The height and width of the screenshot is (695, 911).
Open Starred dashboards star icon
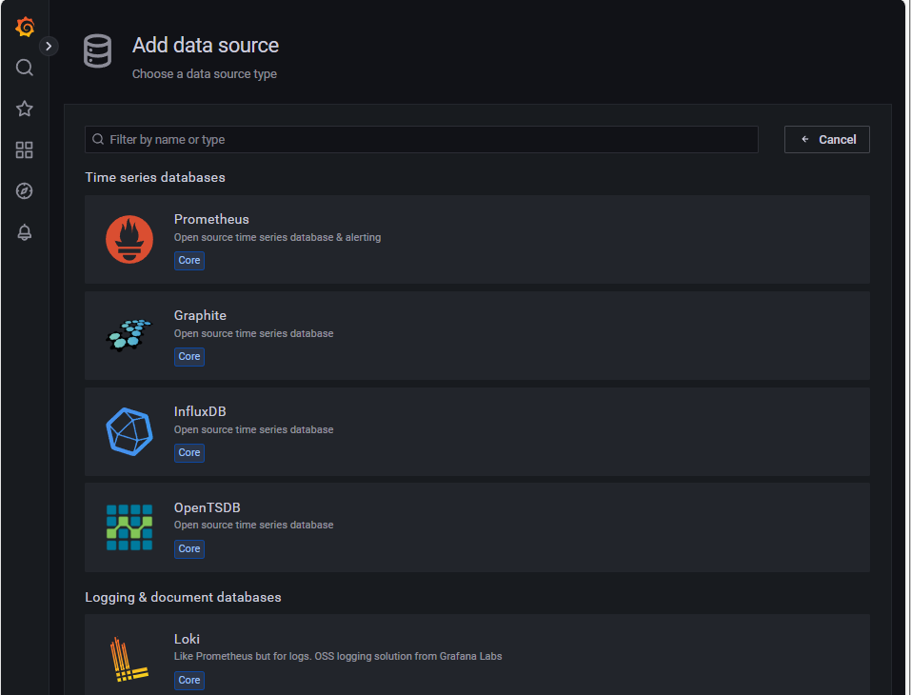coord(25,109)
